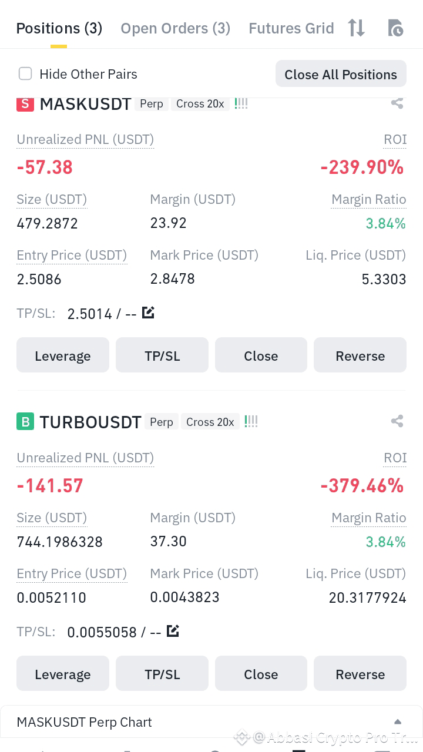The image size is (423, 752).
Task: Switch to Futures Grid tab
Action: coord(291,28)
